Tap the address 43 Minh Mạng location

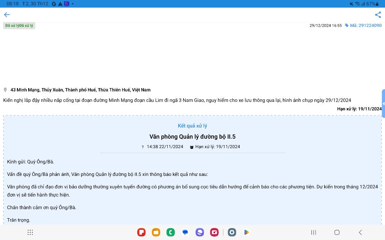click(x=80, y=90)
